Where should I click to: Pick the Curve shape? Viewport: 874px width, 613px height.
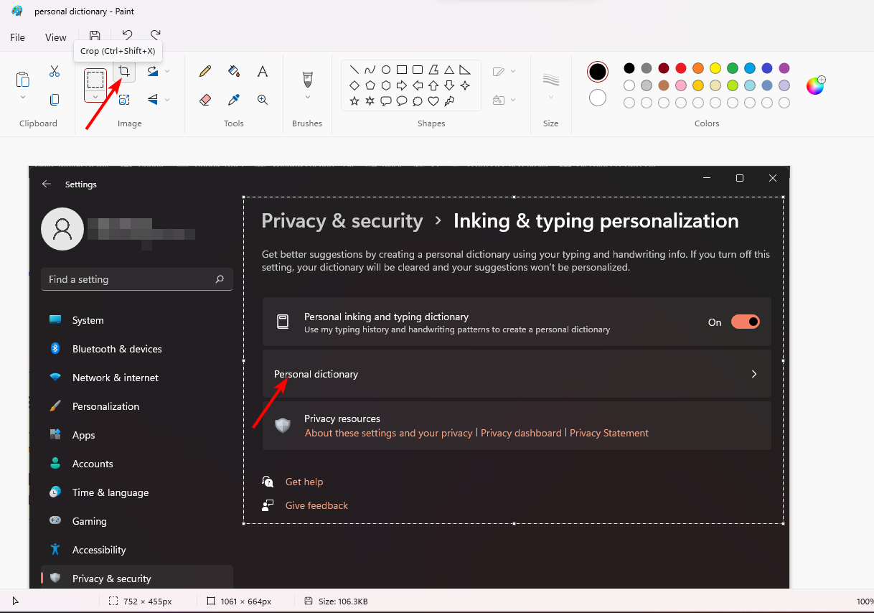(x=370, y=70)
